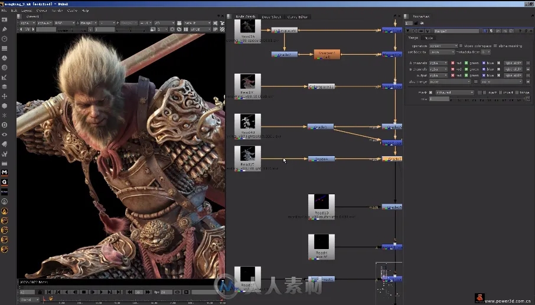This screenshot has height=305, width=535.
Task: Open the Transform nodes toolbar menu
Action: pos(5,97)
